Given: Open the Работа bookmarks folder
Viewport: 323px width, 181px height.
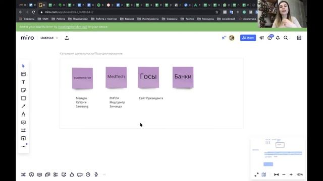Looking at the screenshot, I should coord(58,19).
